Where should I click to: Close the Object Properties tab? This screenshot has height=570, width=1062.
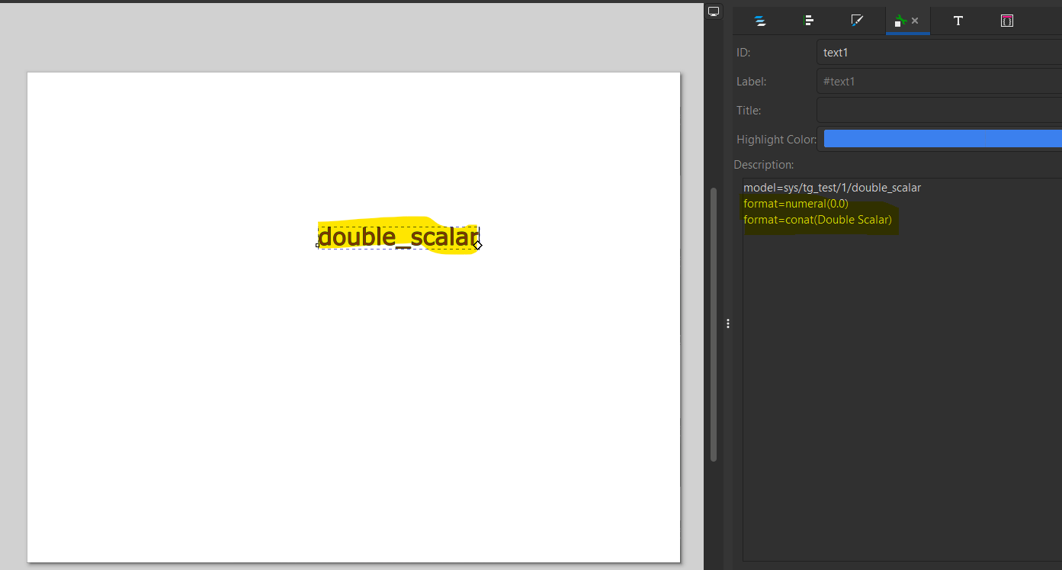915,21
